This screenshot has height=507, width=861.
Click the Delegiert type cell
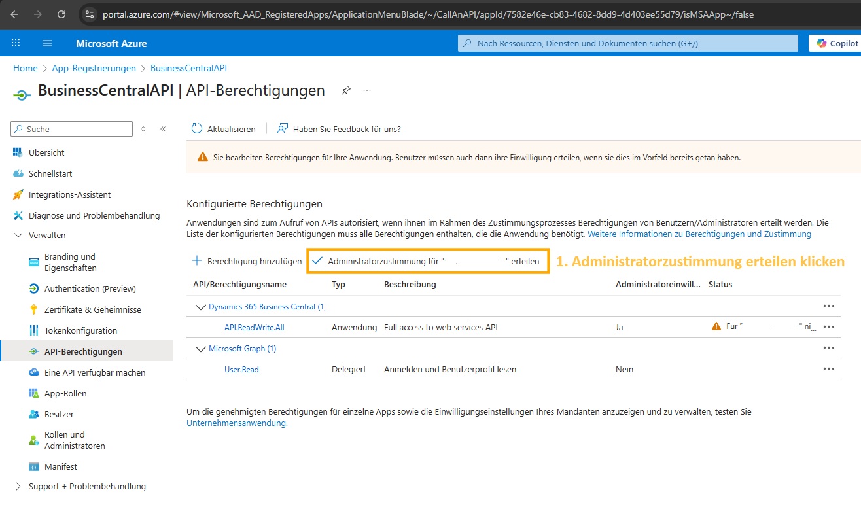coord(349,369)
